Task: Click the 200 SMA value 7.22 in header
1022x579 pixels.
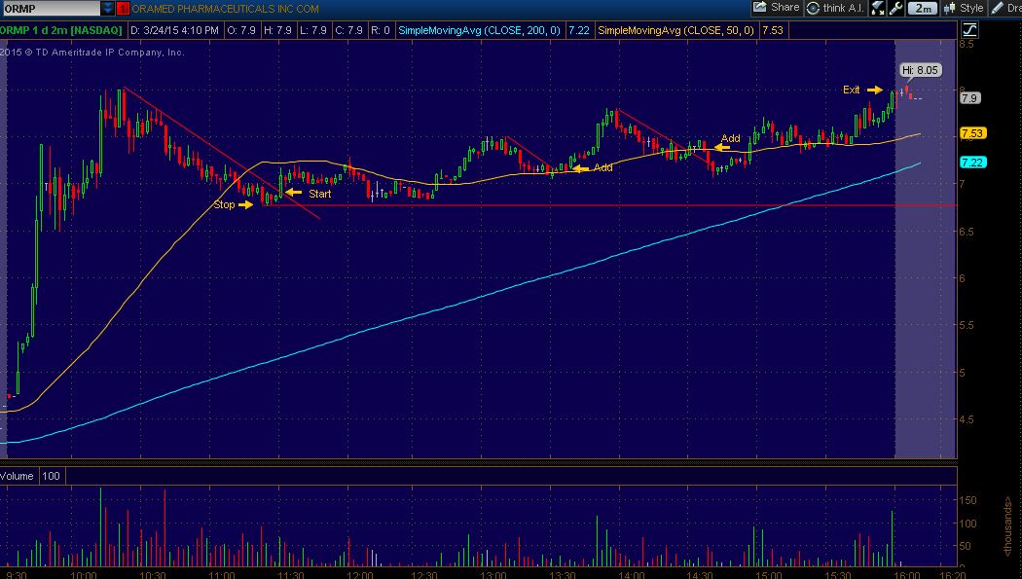Action: click(x=579, y=30)
